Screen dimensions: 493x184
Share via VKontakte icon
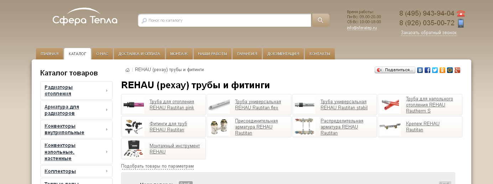pos(420,70)
